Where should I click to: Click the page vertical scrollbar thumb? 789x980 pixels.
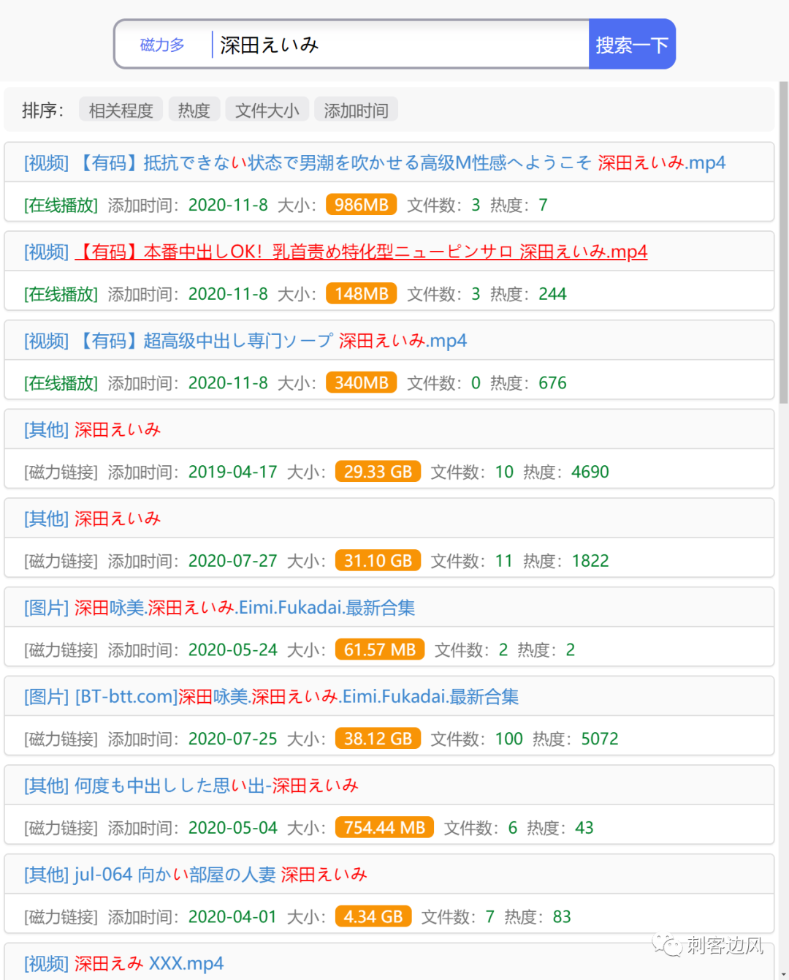click(784, 241)
